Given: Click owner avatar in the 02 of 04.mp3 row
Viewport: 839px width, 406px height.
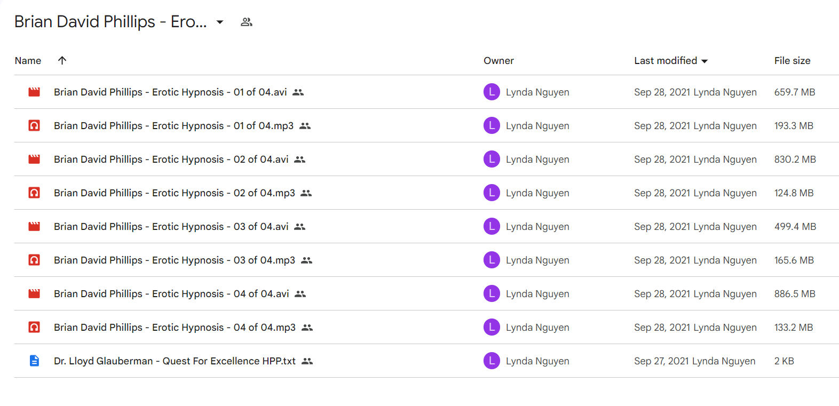Looking at the screenshot, I should click(x=492, y=193).
